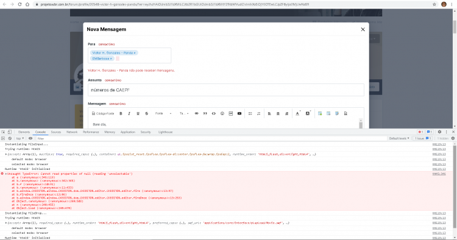Open the DevTools Lighthouse tab
This screenshot has width=457, height=240.
[165, 132]
